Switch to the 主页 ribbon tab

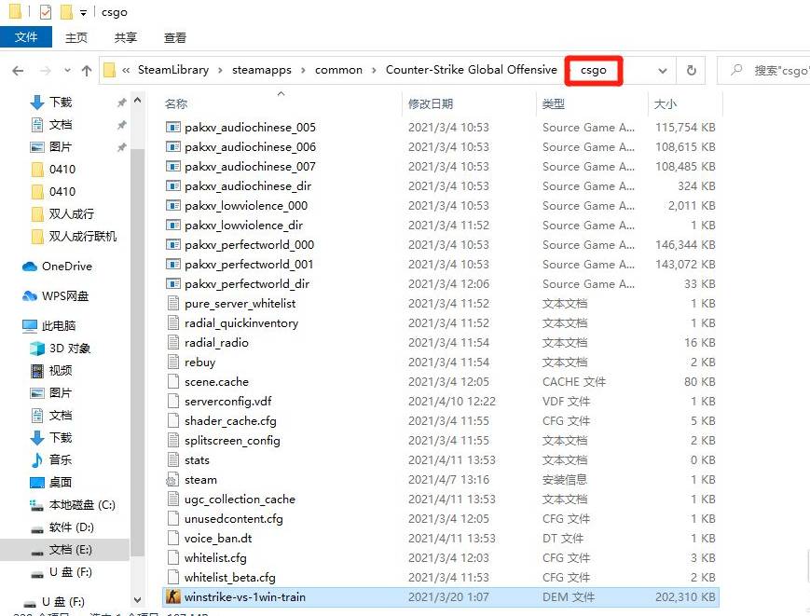click(x=76, y=37)
